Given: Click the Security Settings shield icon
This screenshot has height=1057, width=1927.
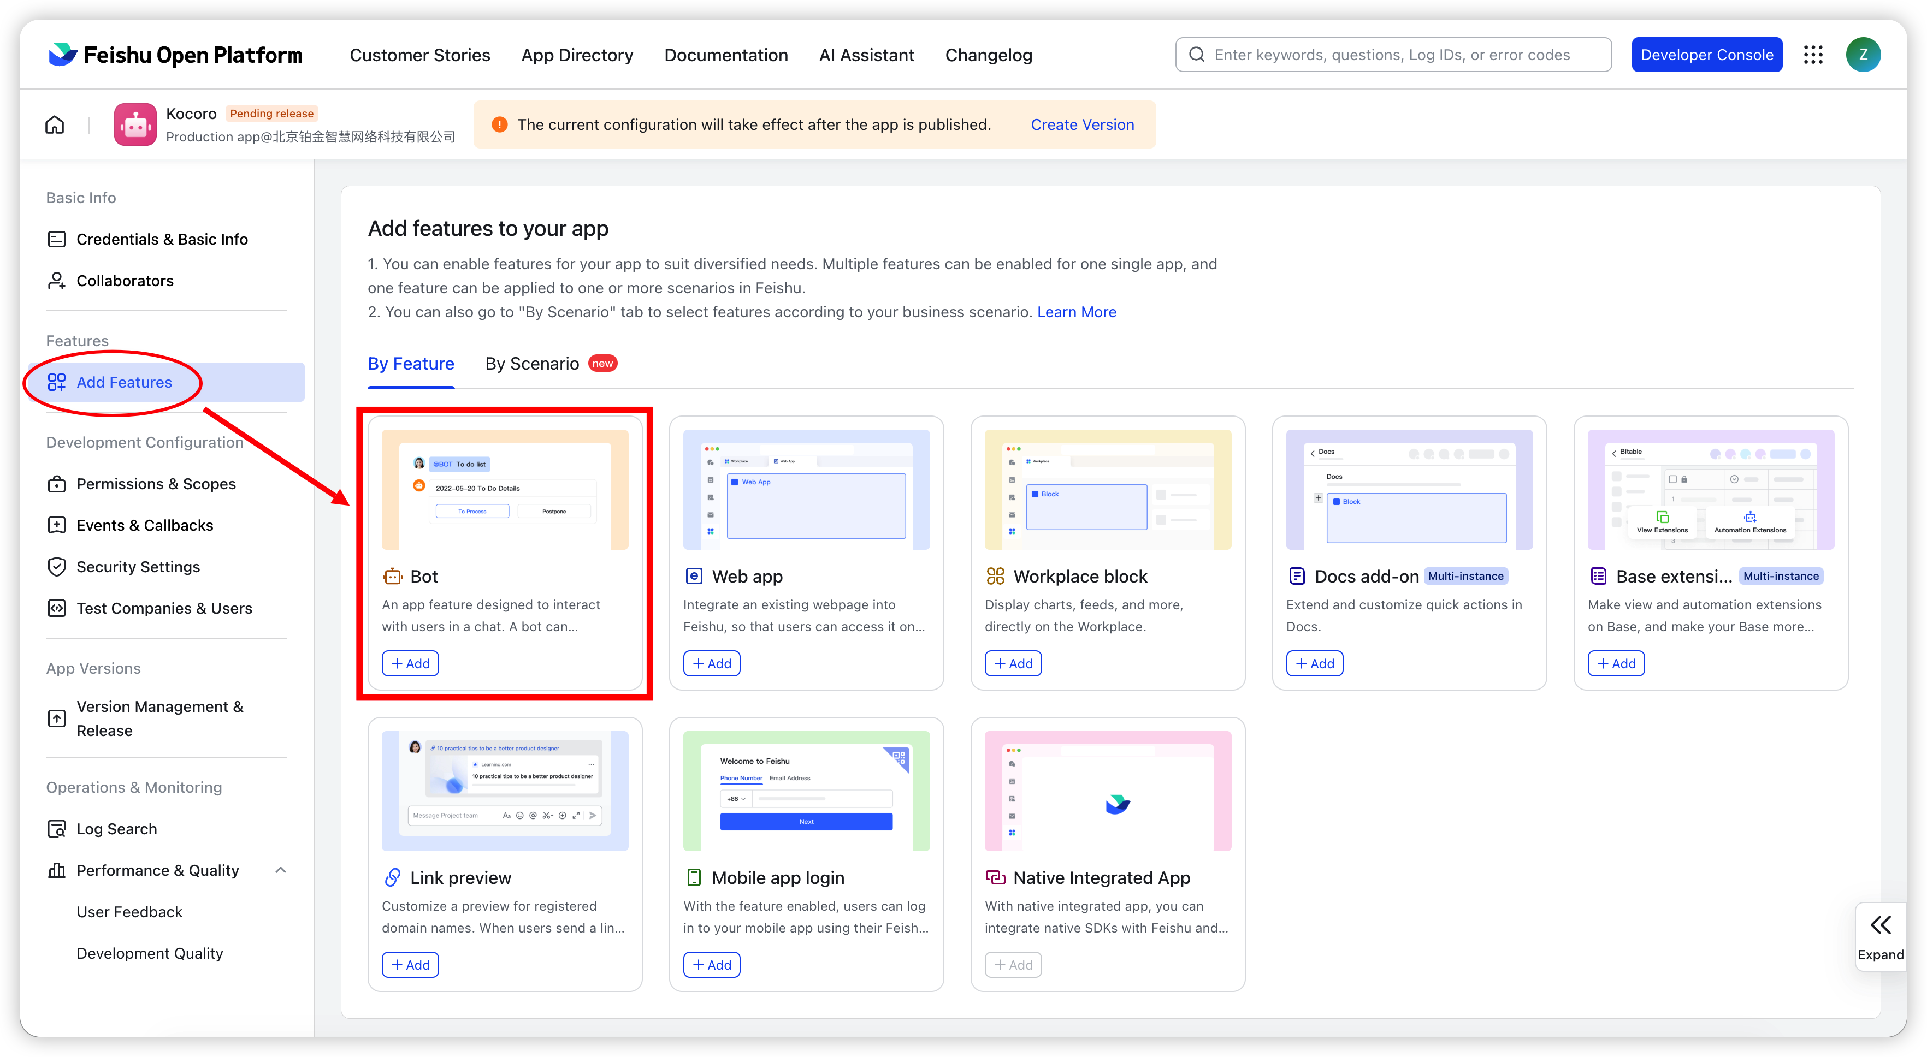Looking at the screenshot, I should 57,567.
